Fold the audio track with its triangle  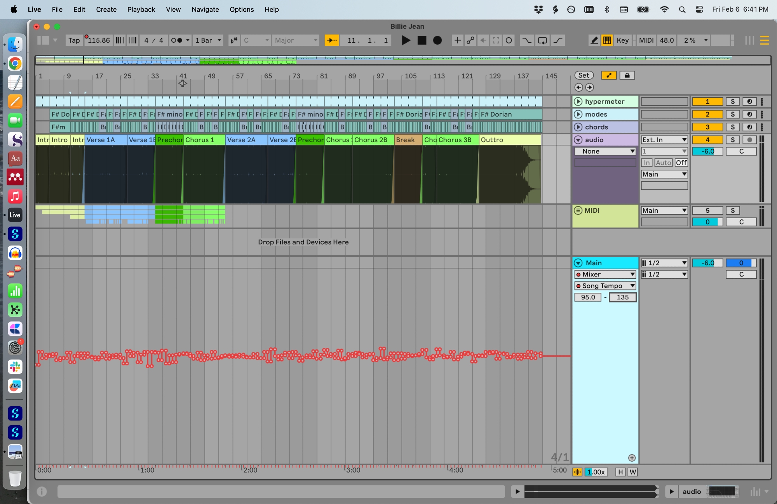click(578, 140)
